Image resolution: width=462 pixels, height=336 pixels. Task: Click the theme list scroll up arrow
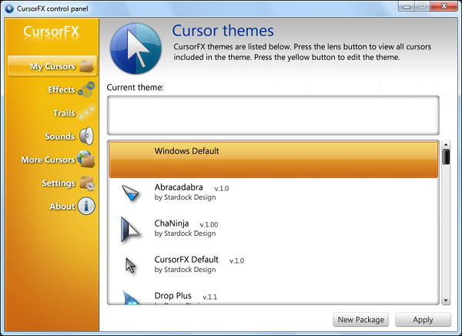click(x=446, y=145)
